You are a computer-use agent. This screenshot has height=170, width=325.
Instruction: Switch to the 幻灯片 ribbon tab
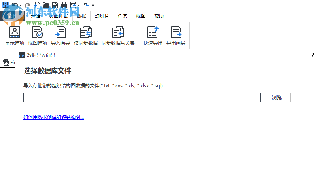(x=102, y=16)
